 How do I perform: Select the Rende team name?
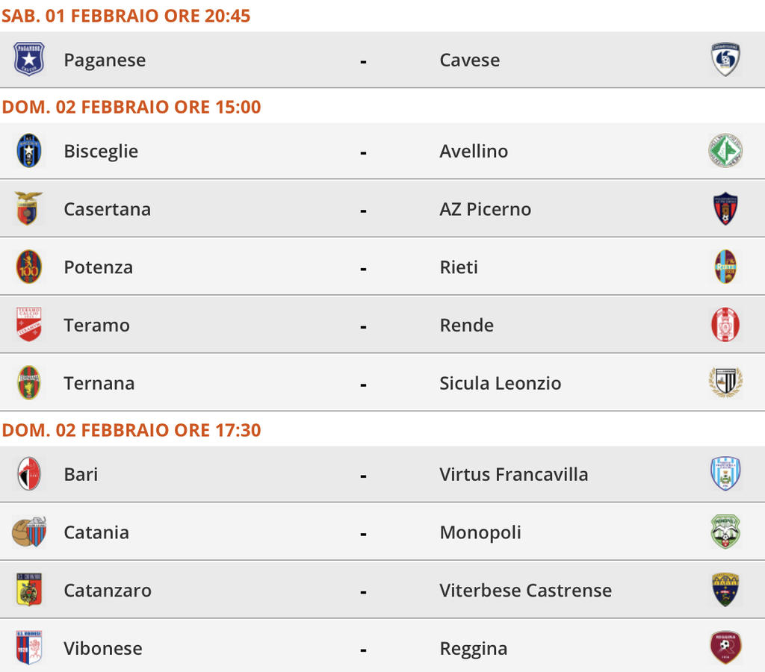pos(466,325)
